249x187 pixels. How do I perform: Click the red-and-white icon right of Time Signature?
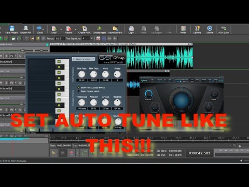tap(98, 38)
